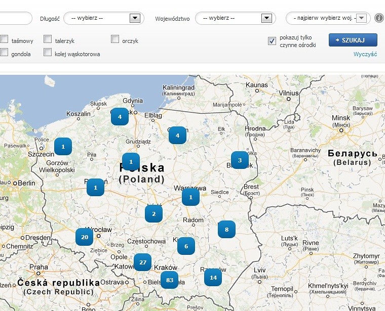Click the cluster marker labeled 8
Screen dimensions: 385x311
coord(226,230)
